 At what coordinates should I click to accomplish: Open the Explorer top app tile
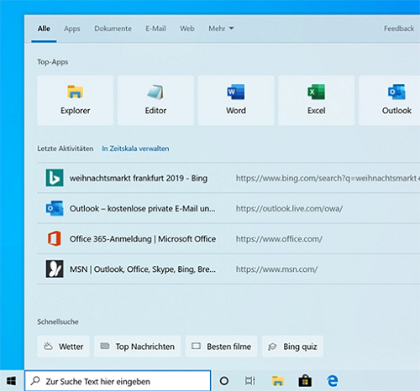coord(75,100)
